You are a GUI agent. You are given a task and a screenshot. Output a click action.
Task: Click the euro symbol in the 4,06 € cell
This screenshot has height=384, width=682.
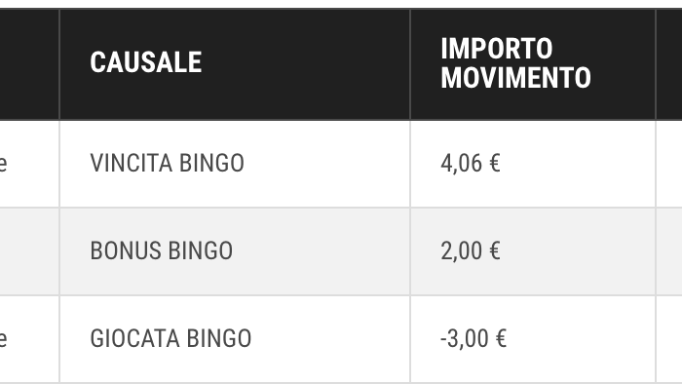coord(495,164)
